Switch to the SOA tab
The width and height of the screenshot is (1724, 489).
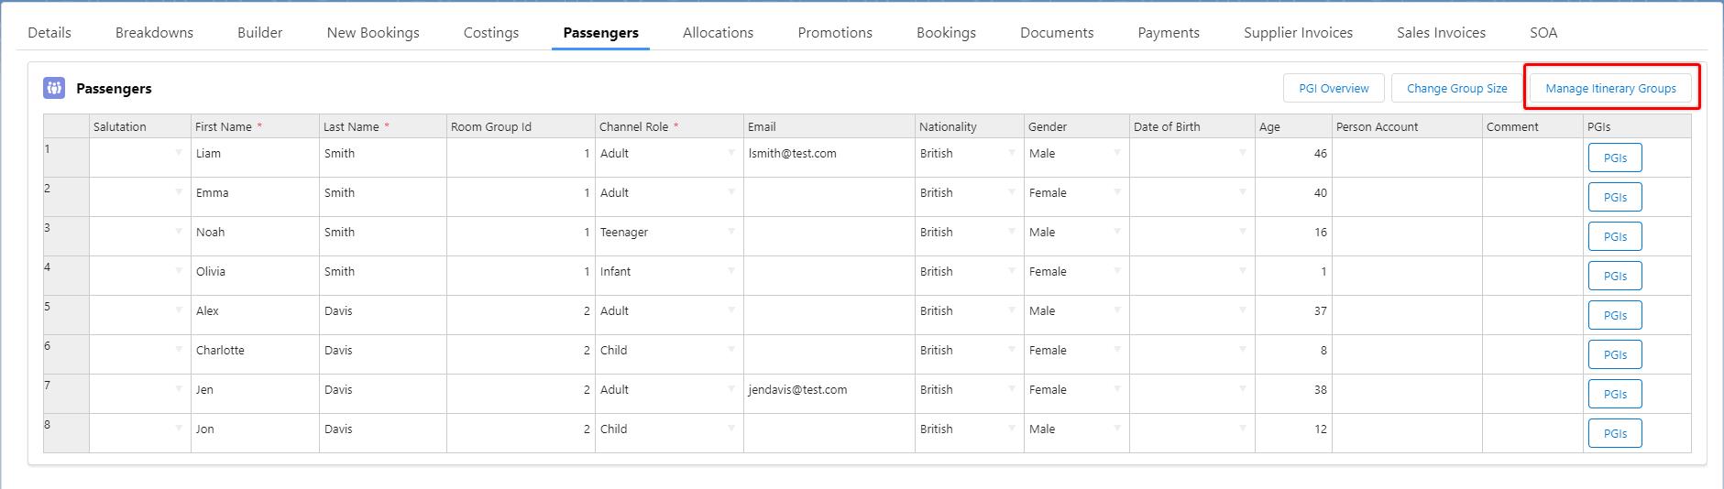pyautogui.click(x=1543, y=33)
